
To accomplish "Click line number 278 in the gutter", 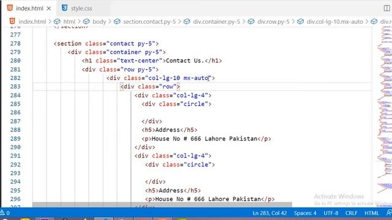I will (15, 43).
